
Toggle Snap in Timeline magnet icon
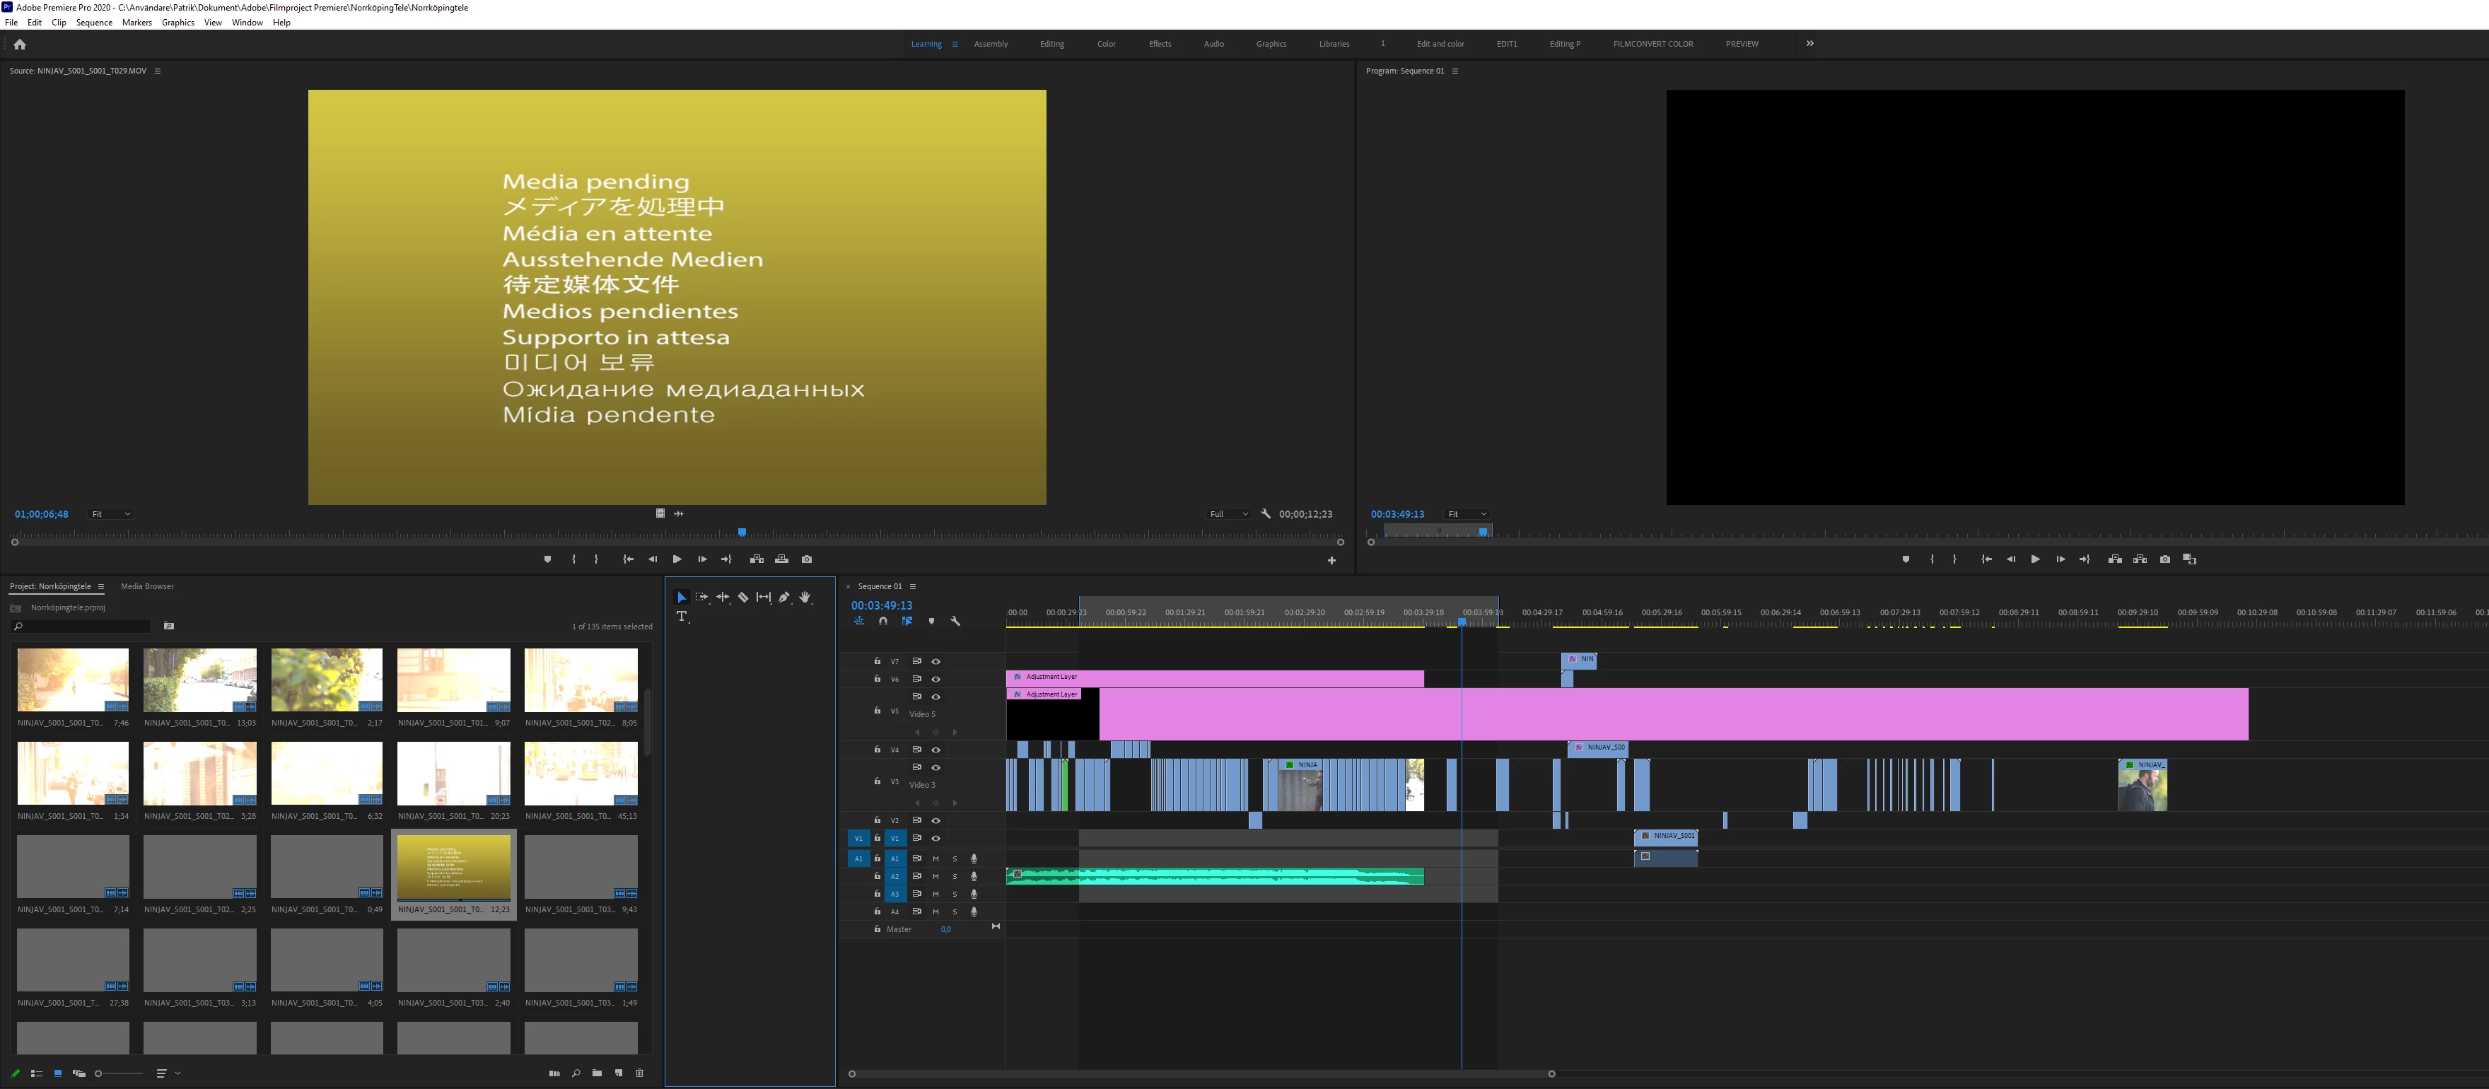[882, 622]
